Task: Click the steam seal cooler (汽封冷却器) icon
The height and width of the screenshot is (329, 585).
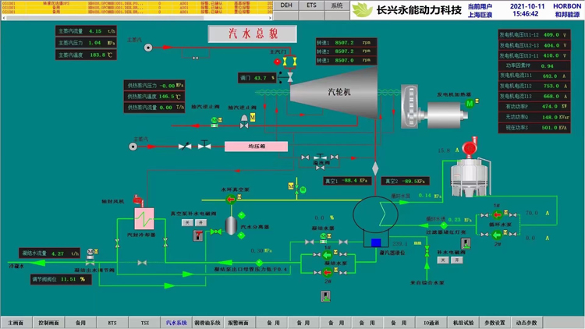Action: 145,219
